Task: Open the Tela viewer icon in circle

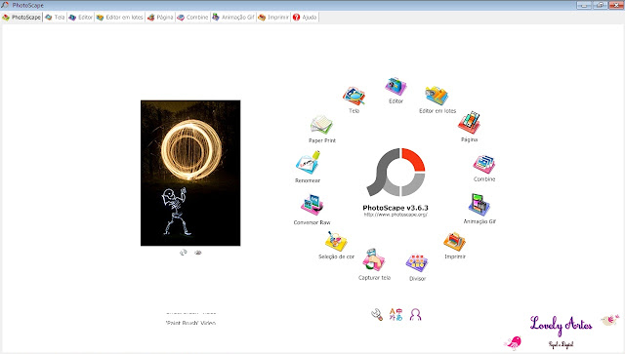Action: (x=354, y=97)
